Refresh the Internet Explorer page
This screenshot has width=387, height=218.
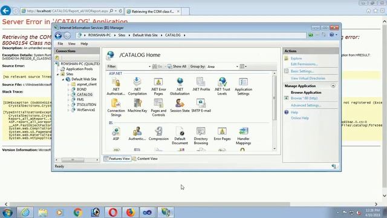(x=120, y=11)
